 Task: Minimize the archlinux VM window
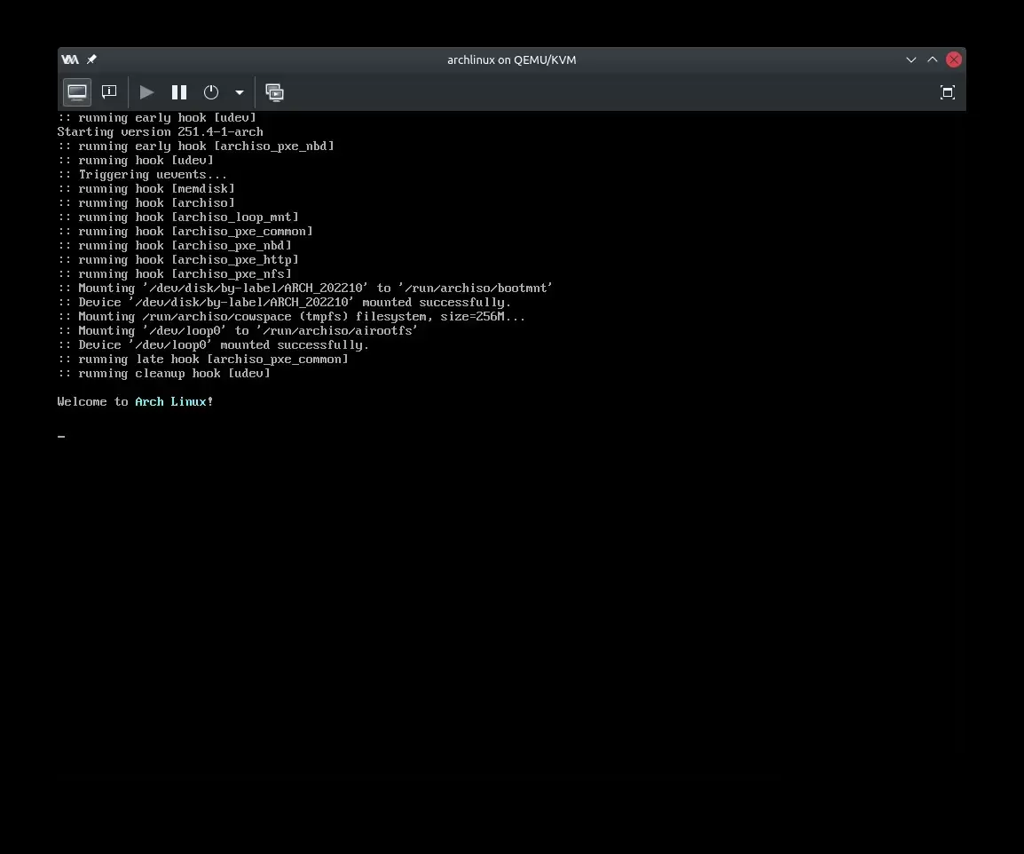(x=910, y=59)
